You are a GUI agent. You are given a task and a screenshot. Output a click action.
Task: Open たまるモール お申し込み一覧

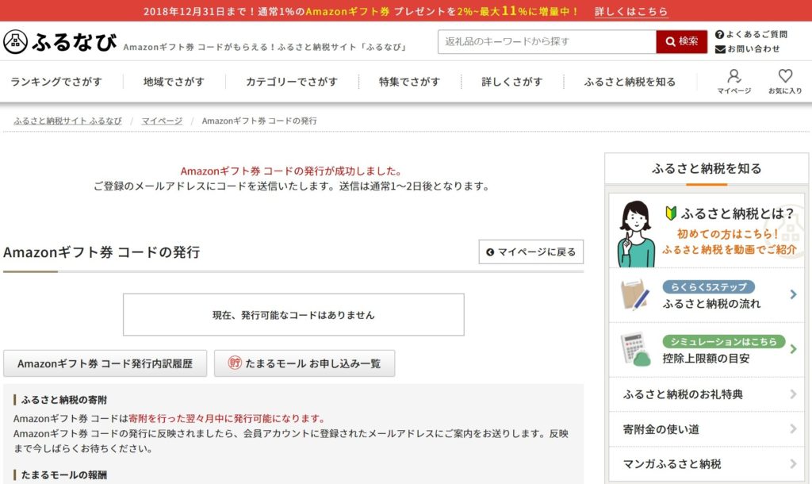(x=304, y=363)
